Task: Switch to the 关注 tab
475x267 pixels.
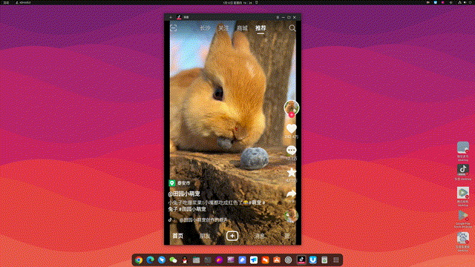Action: click(223, 28)
